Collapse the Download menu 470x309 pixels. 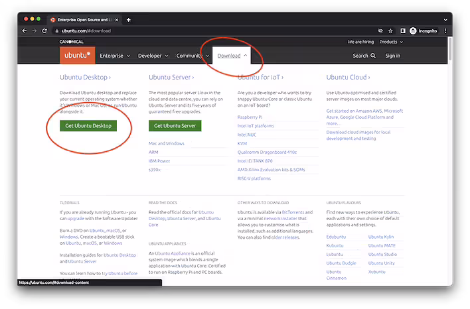coord(232,56)
